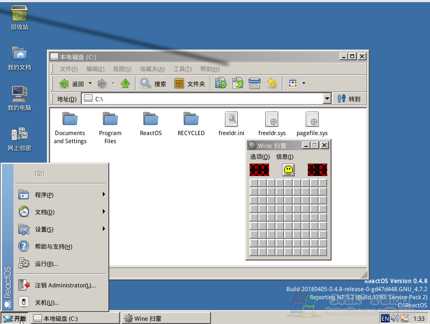Screen dimensions: 430x324
Task: Toggle the EN language indicator in tray
Action: (x=385, y=319)
